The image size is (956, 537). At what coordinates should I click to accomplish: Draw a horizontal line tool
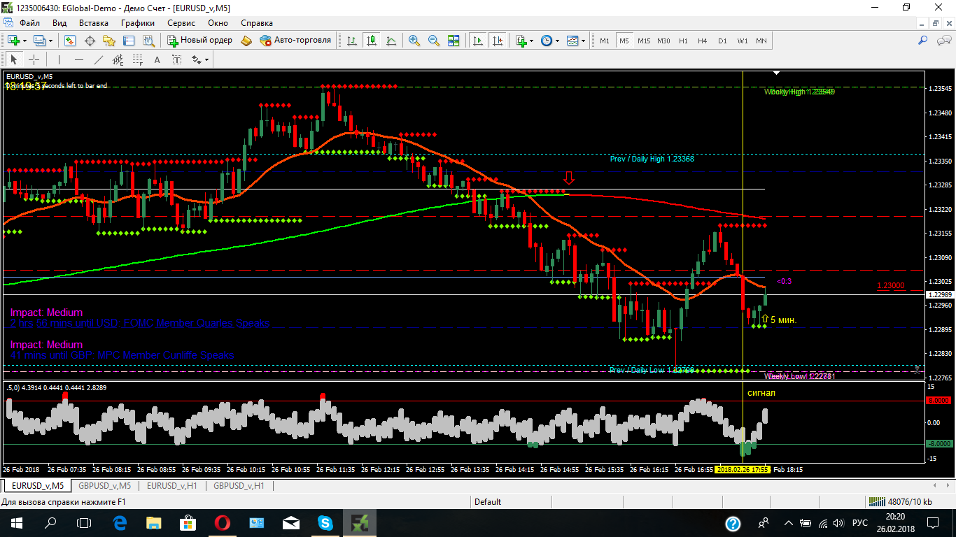[79, 59]
